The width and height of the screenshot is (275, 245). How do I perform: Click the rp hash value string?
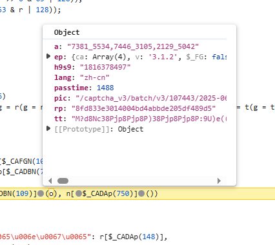click(143, 108)
